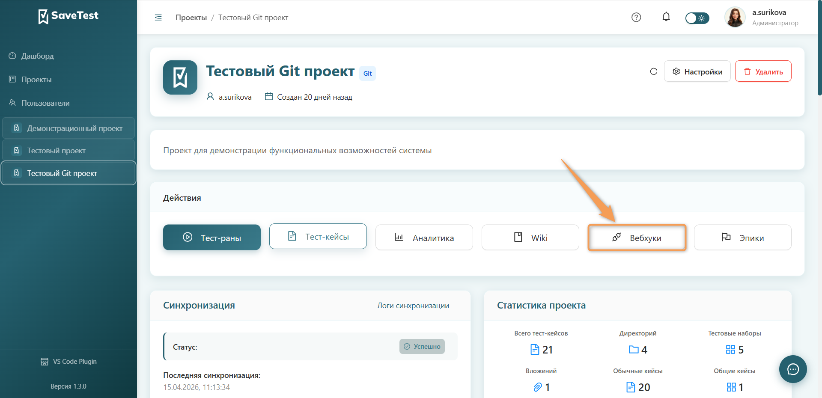Viewport: 822px width, 398px height.
Task: Open Пользователи in the sidebar
Action: 68,103
